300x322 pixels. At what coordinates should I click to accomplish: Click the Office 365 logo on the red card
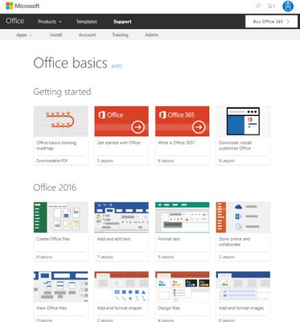point(176,115)
